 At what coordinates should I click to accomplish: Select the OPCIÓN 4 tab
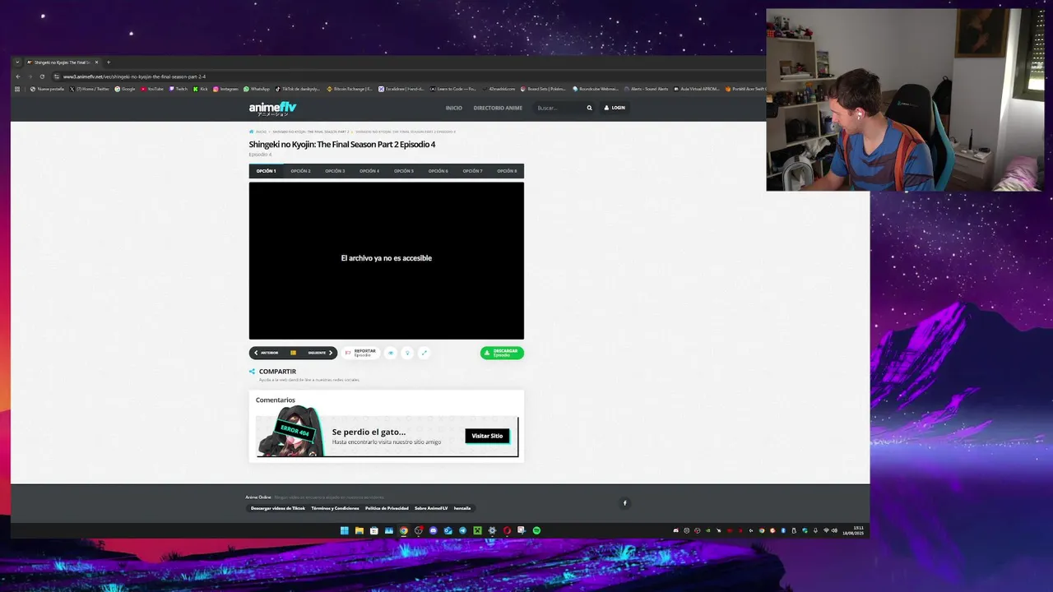pos(369,171)
